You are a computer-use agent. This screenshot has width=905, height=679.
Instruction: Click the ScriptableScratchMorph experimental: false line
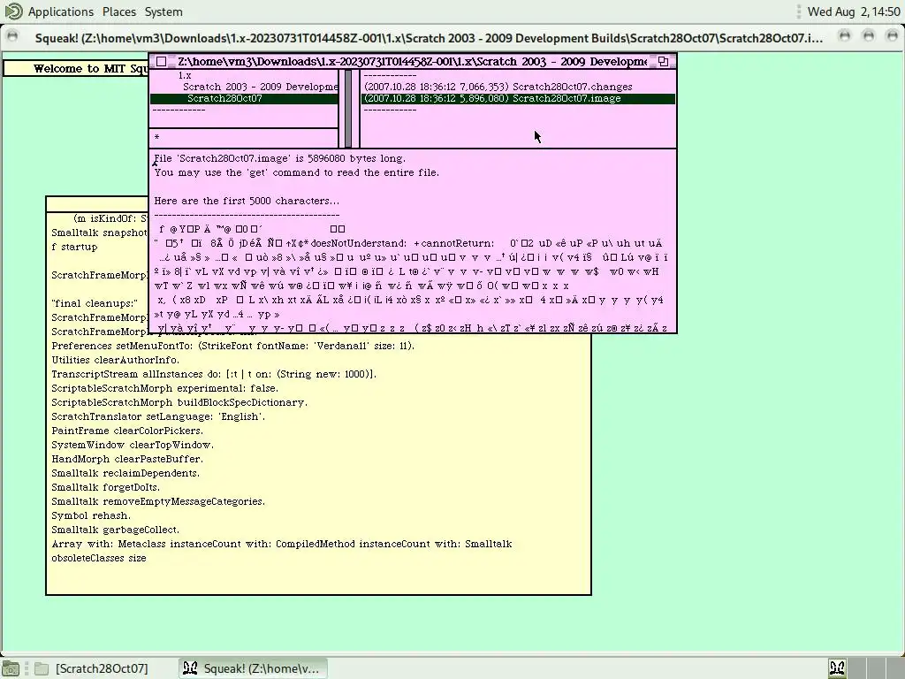pos(165,389)
